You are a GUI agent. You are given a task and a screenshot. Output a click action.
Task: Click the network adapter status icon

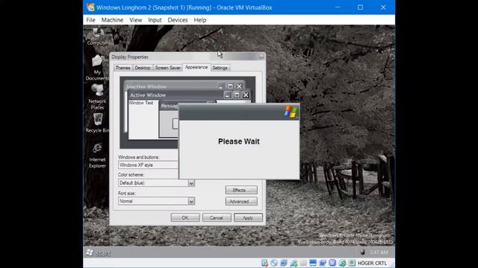[284, 263]
